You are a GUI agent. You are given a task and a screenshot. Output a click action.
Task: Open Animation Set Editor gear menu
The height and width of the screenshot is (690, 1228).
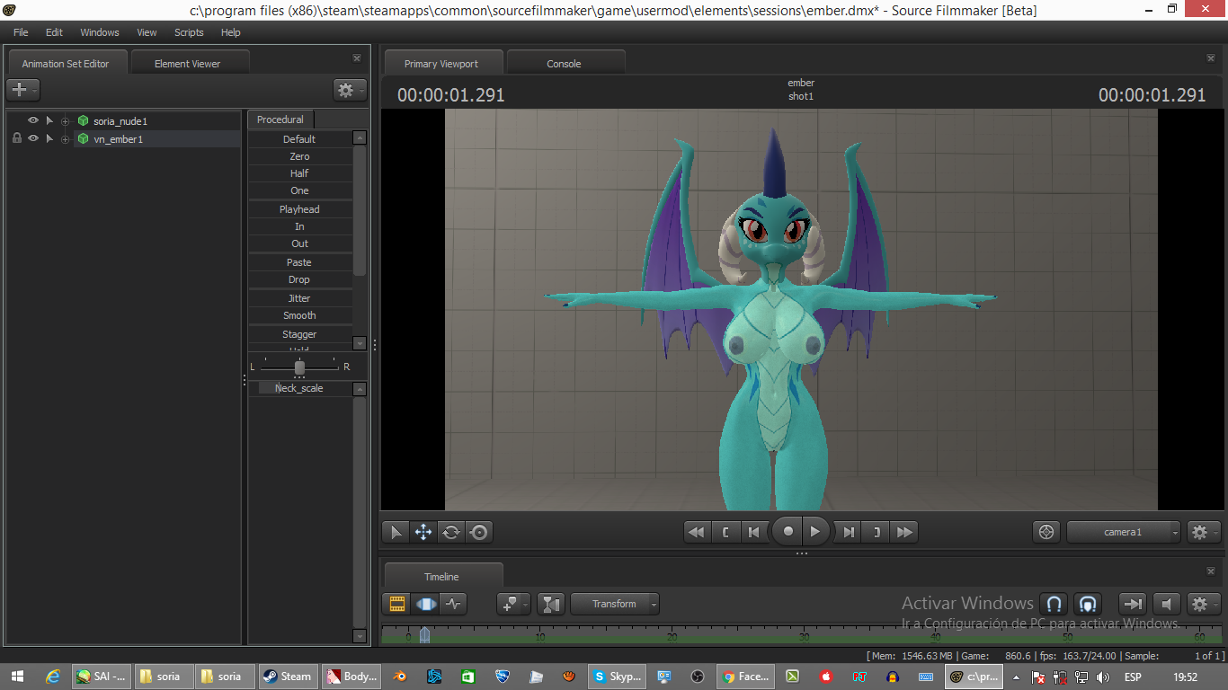tap(350, 90)
